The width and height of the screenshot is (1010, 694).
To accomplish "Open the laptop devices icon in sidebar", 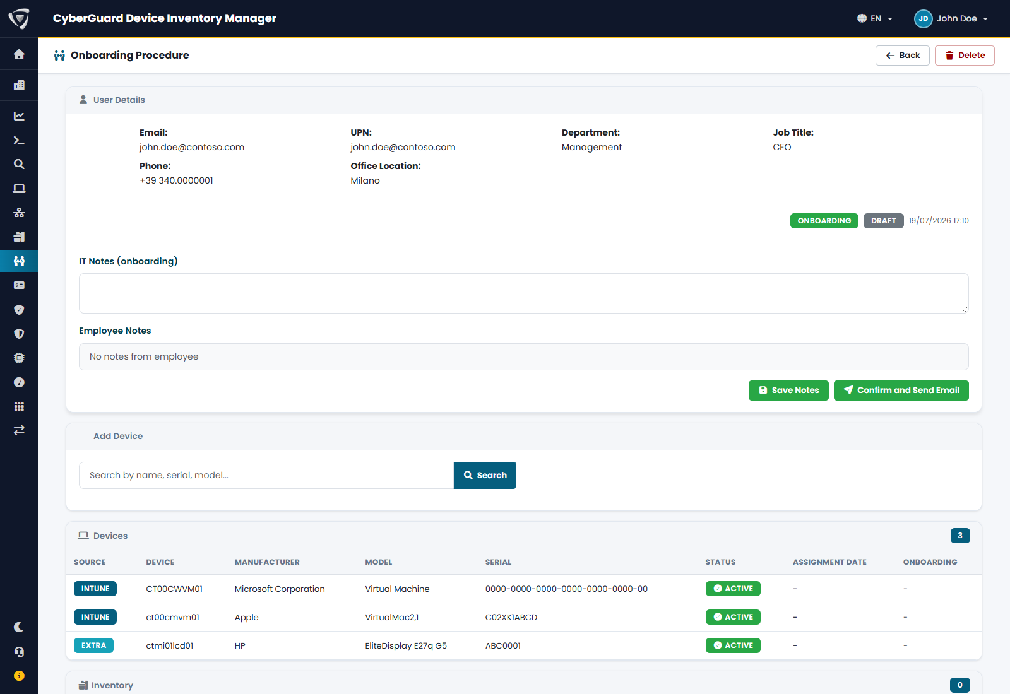I will click(19, 189).
